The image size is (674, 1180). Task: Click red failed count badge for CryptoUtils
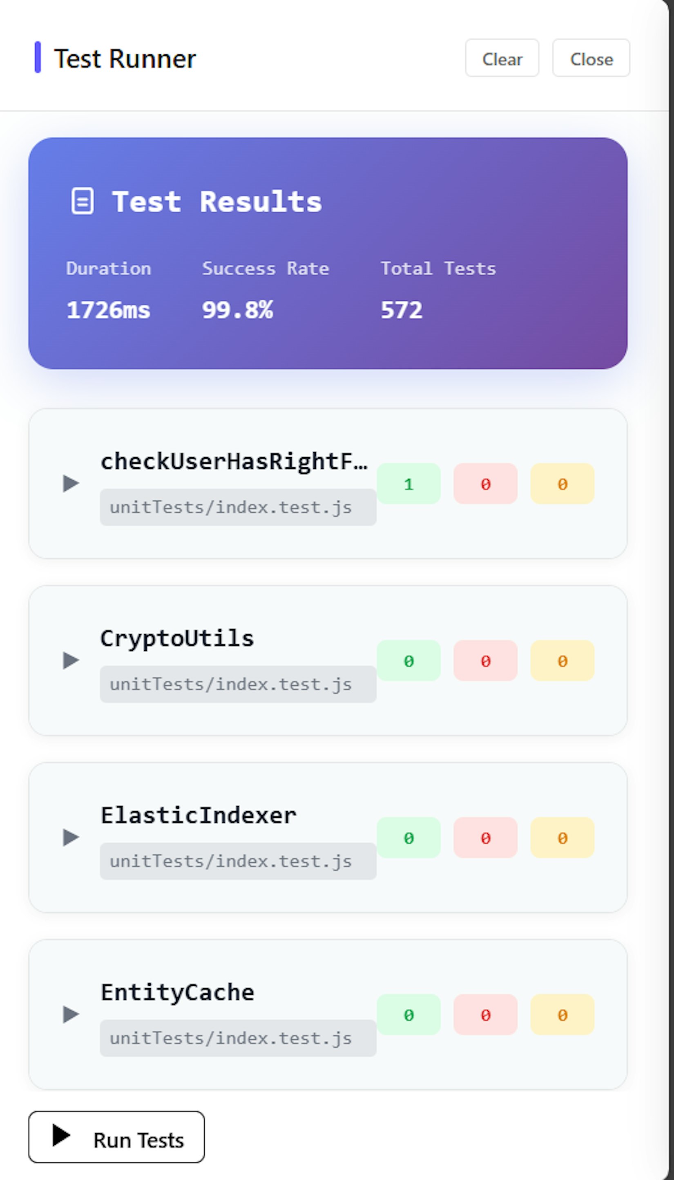point(485,661)
